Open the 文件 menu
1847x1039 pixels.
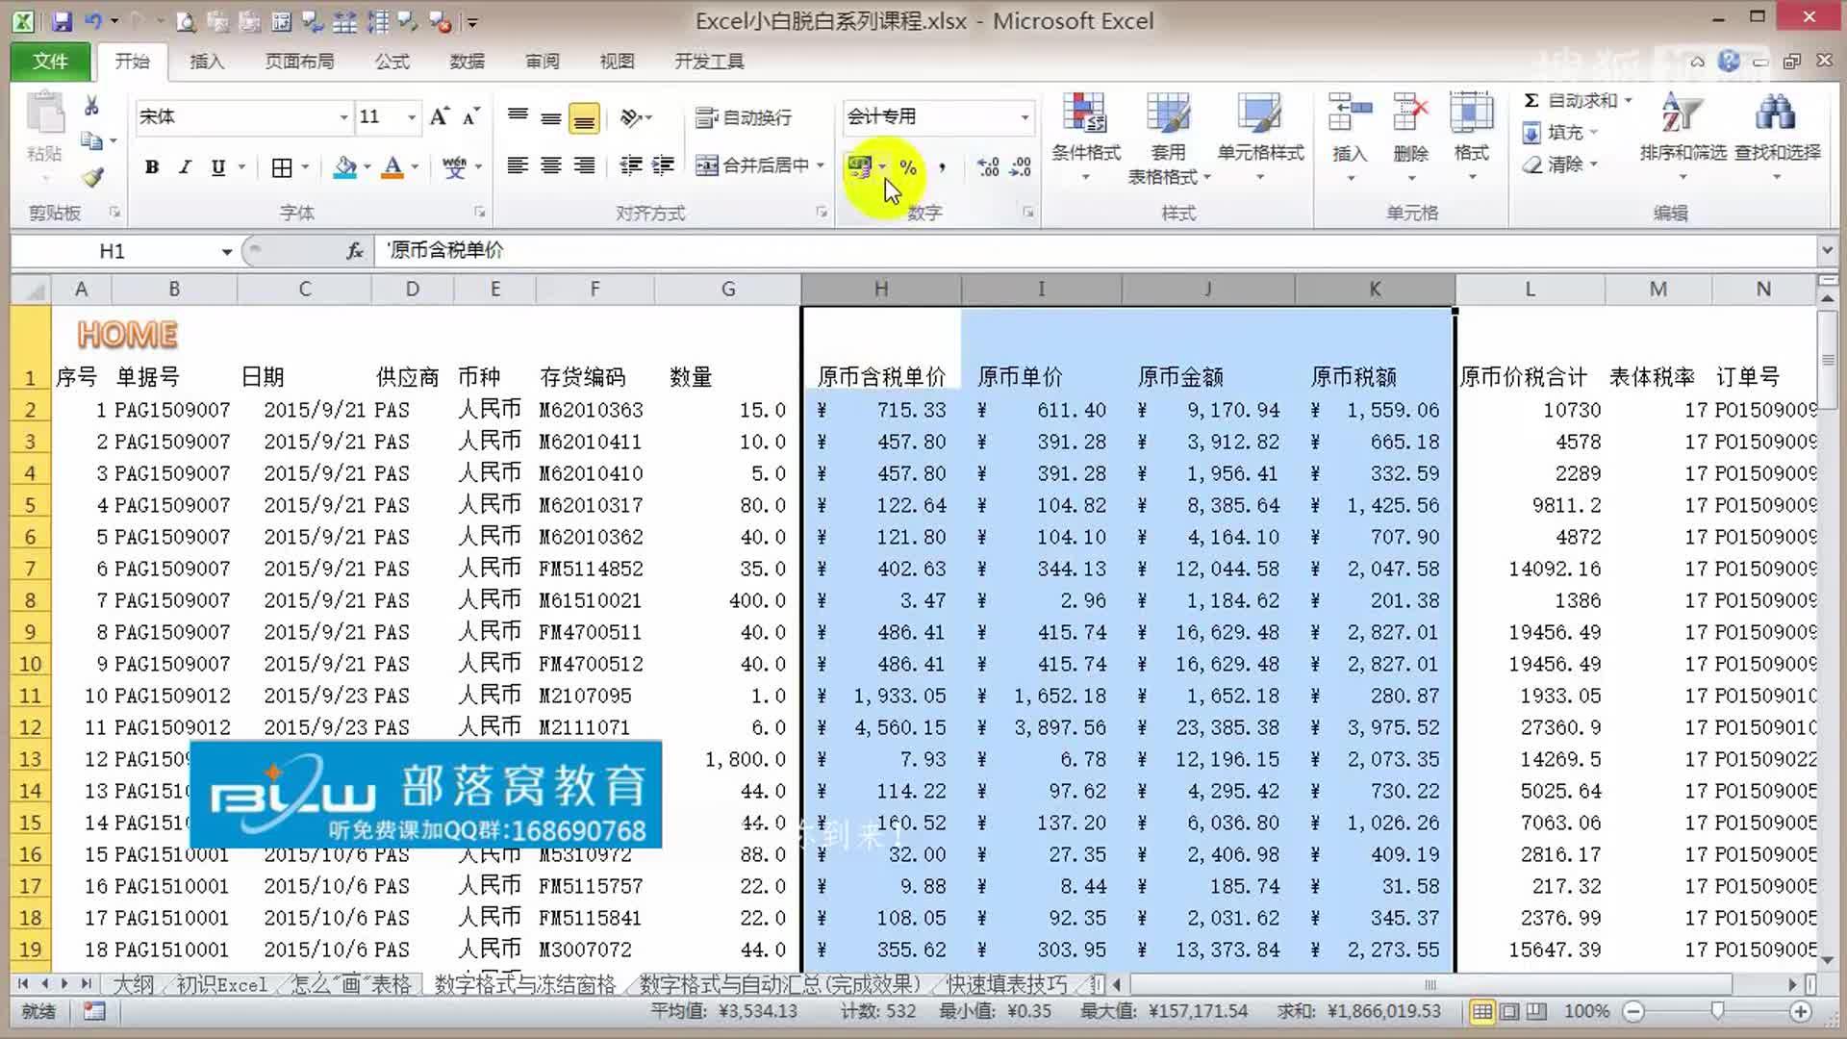[49, 61]
